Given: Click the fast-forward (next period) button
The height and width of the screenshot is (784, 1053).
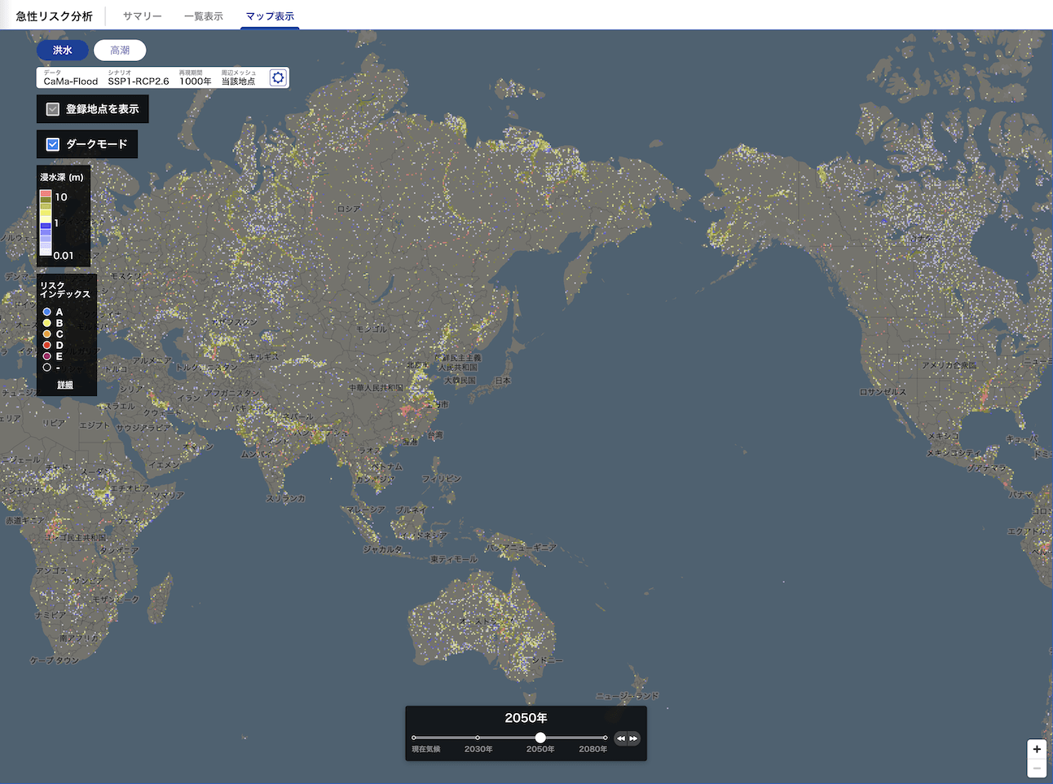Looking at the screenshot, I should pos(633,738).
